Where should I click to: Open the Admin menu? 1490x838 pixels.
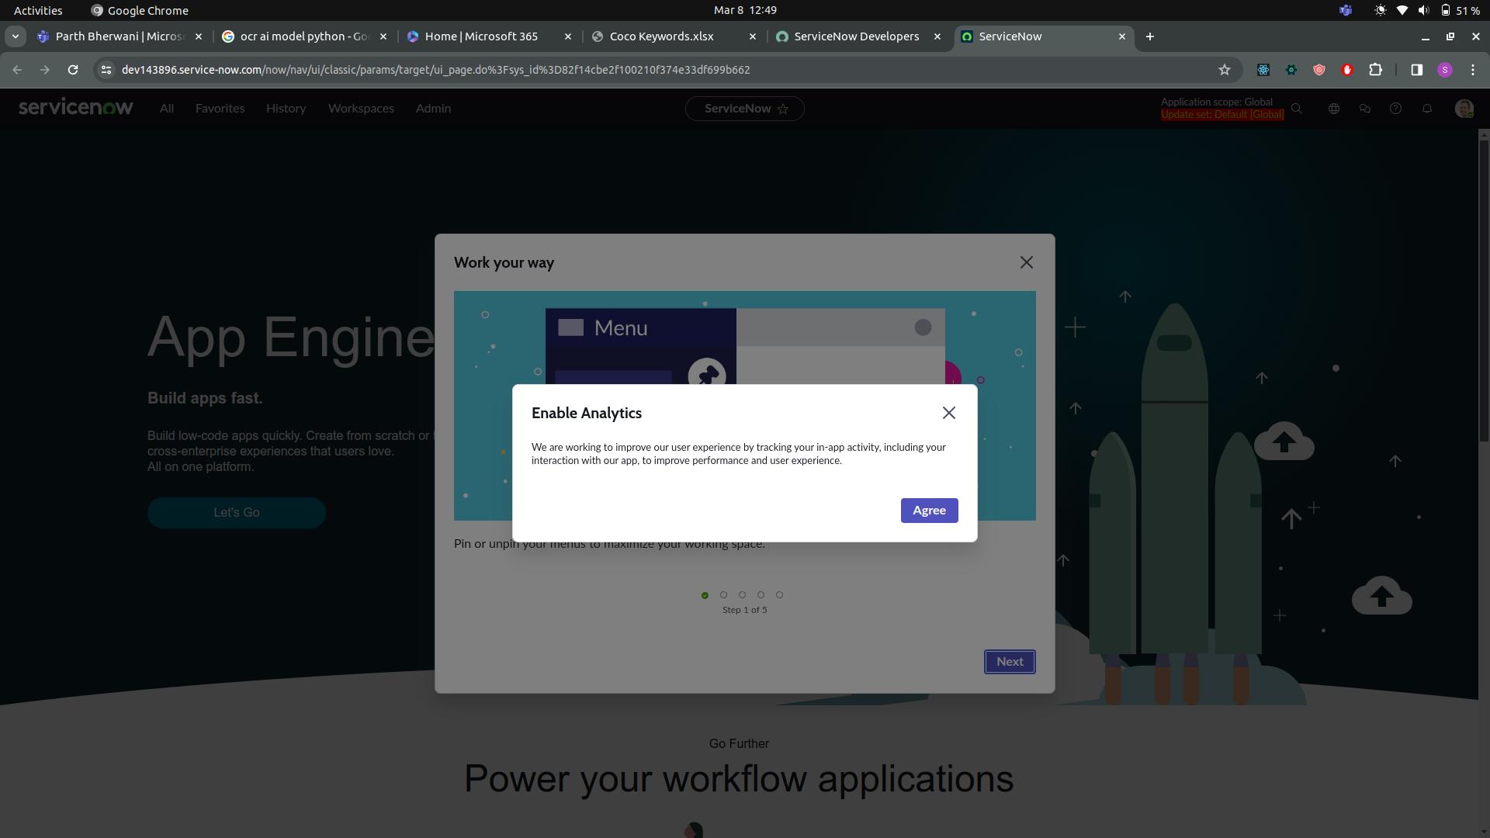(x=433, y=109)
